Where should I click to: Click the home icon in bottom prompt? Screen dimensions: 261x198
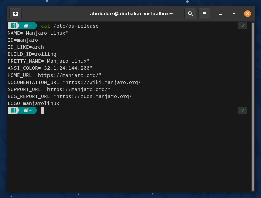point(26,110)
